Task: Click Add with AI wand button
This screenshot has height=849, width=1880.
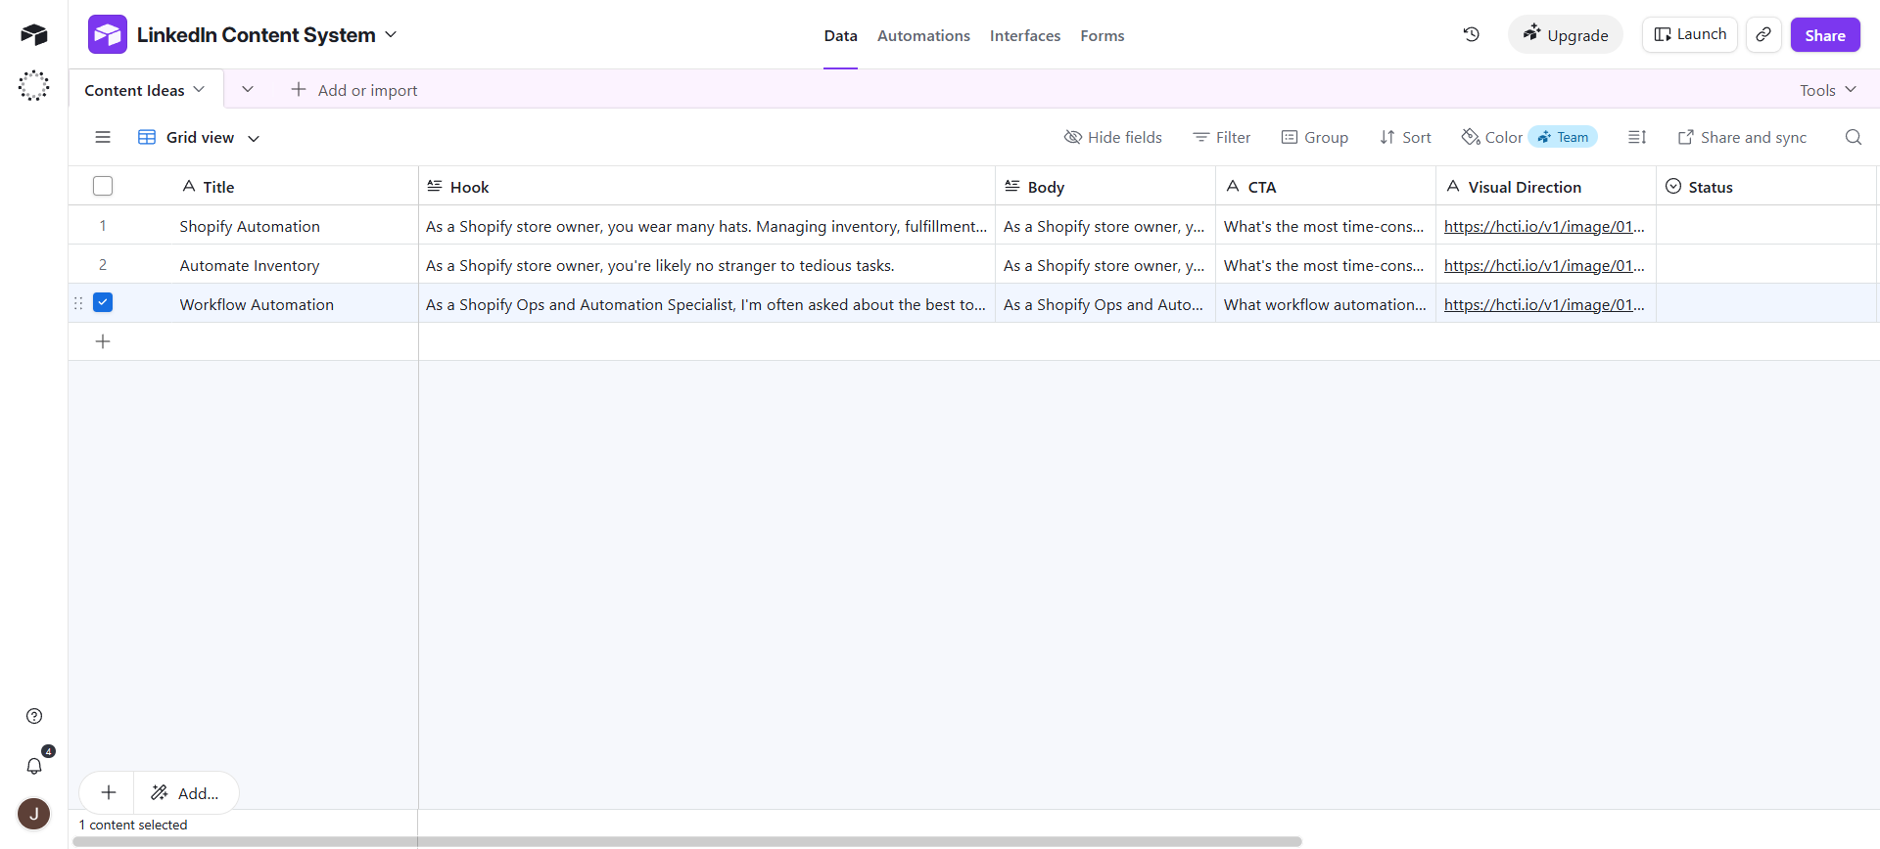Action: 185,793
